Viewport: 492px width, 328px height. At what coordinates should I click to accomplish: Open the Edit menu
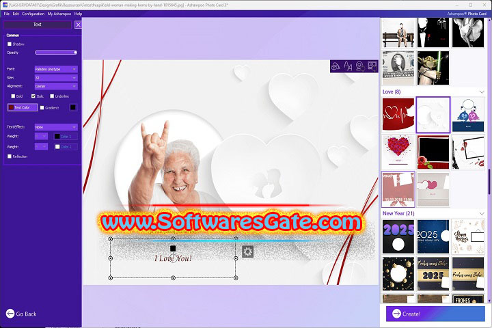[16, 14]
